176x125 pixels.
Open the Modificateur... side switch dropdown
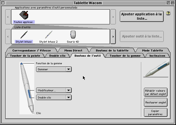[54, 91]
